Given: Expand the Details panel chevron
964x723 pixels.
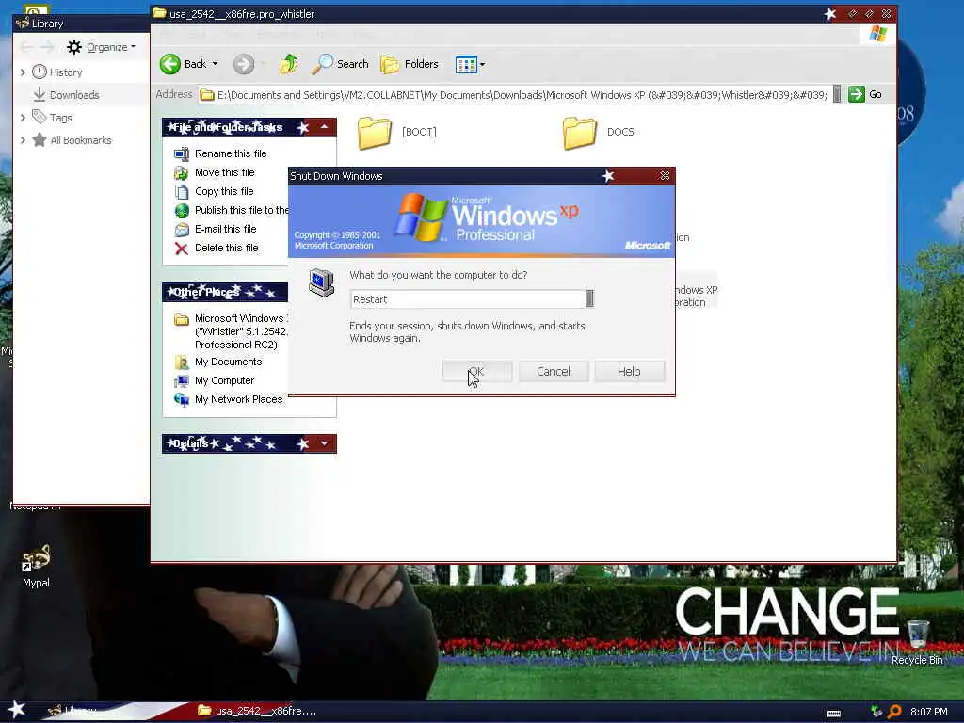Looking at the screenshot, I should 324,443.
